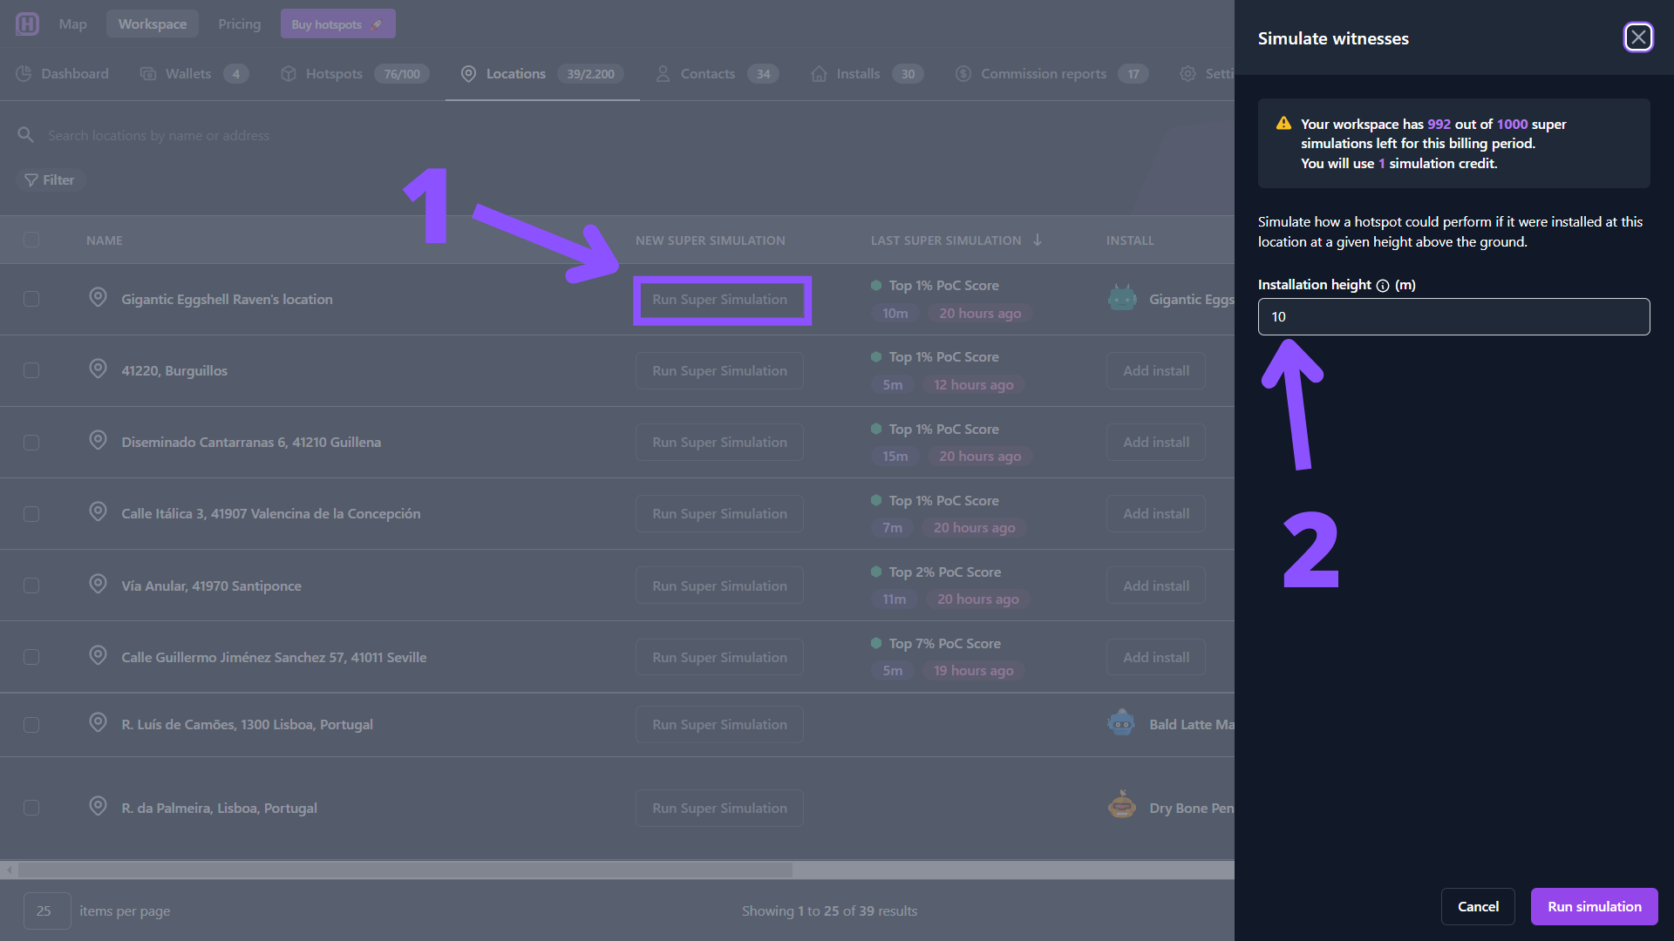Viewport: 1674px width, 941px height.
Task: Open the Pricing menu item
Action: pos(240,24)
